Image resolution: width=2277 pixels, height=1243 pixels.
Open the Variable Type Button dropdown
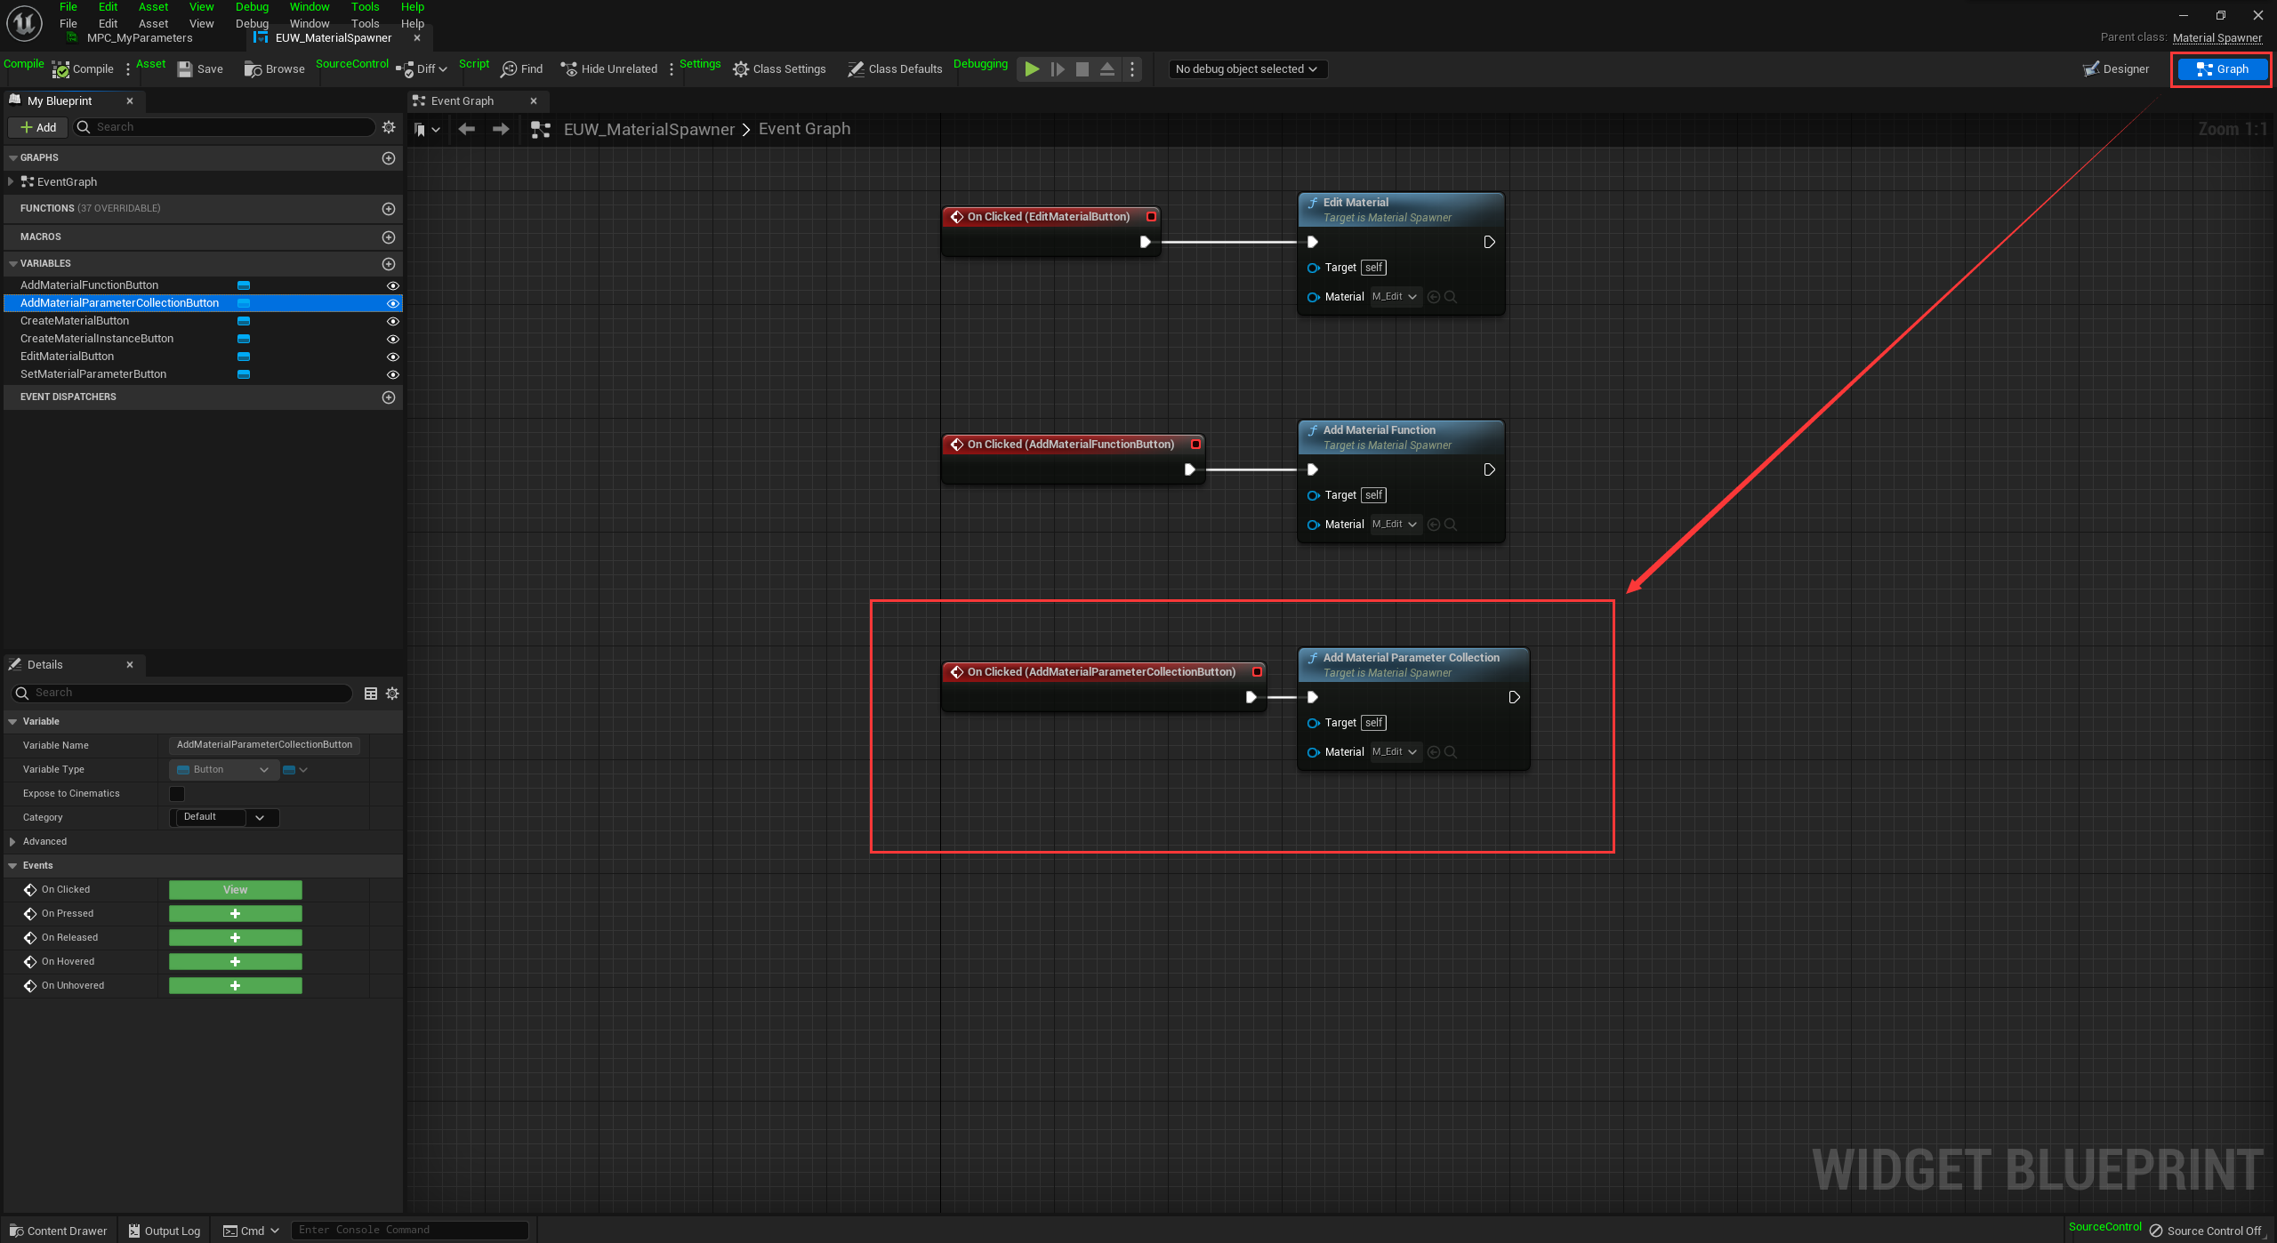[x=223, y=770]
